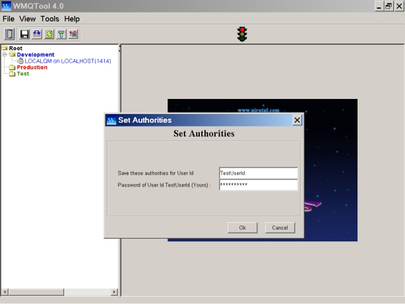405x304 pixels.
Task: Click Ok in Set Authorities dialog
Action: click(242, 228)
